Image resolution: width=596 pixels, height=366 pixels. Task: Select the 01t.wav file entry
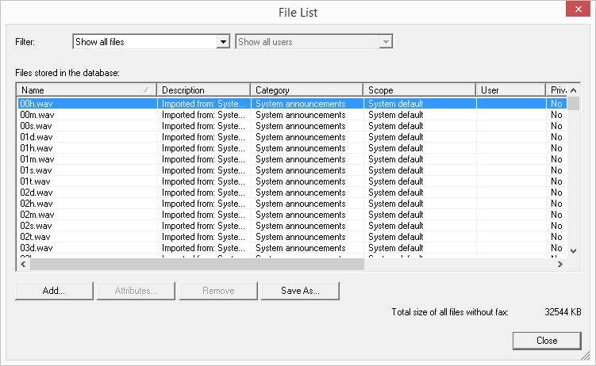[x=36, y=181]
